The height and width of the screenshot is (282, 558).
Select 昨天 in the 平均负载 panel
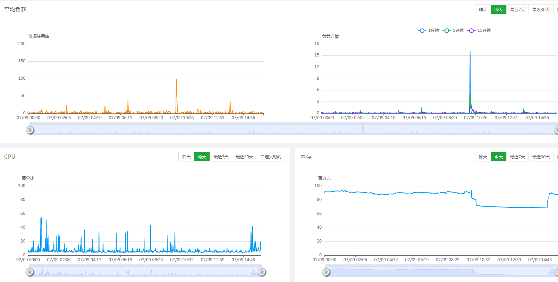483,10
